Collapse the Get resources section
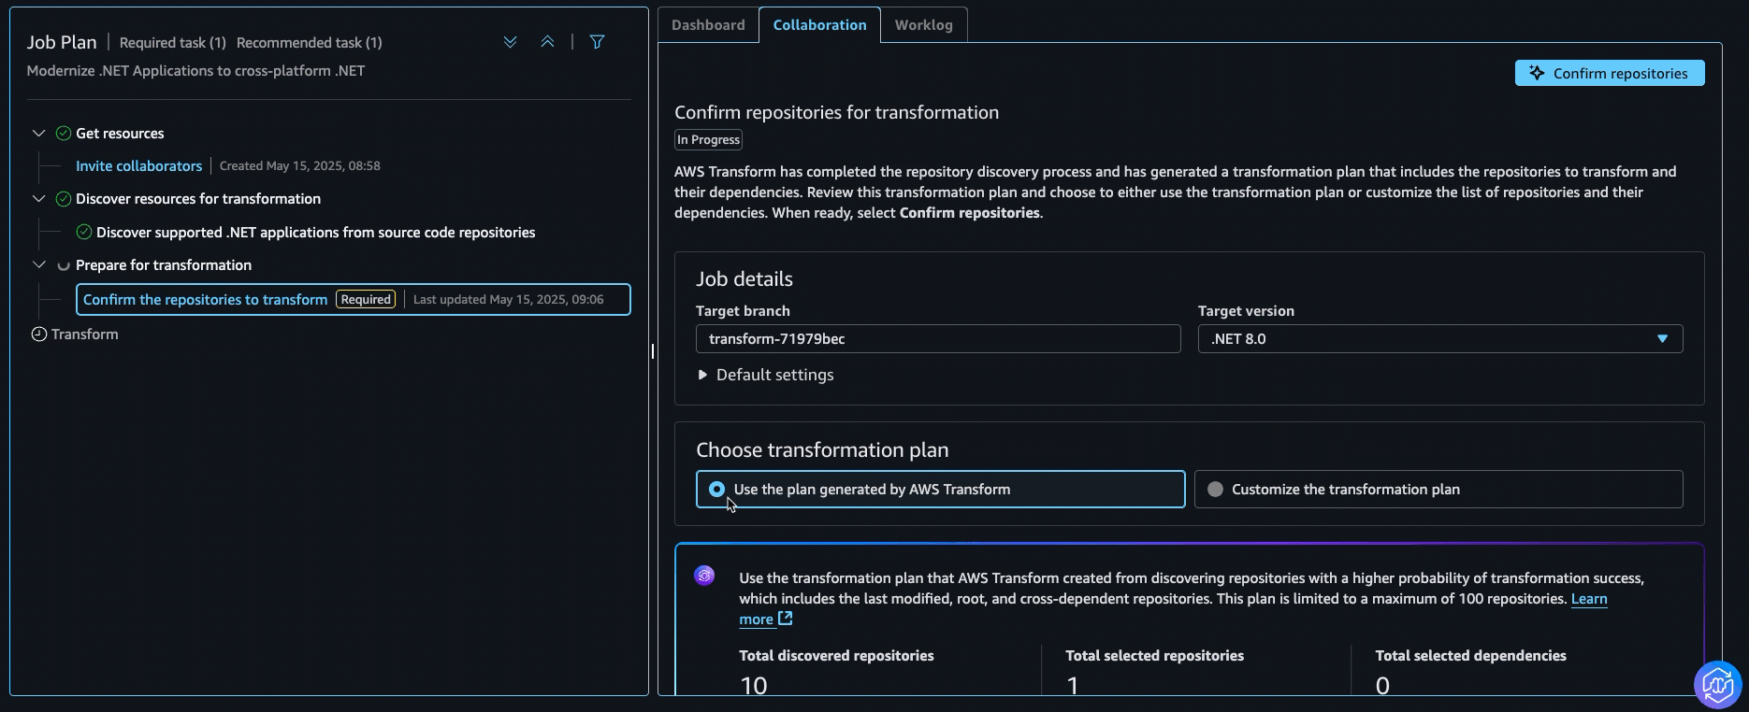Screen dimensions: 1749x712 click(x=38, y=134)
